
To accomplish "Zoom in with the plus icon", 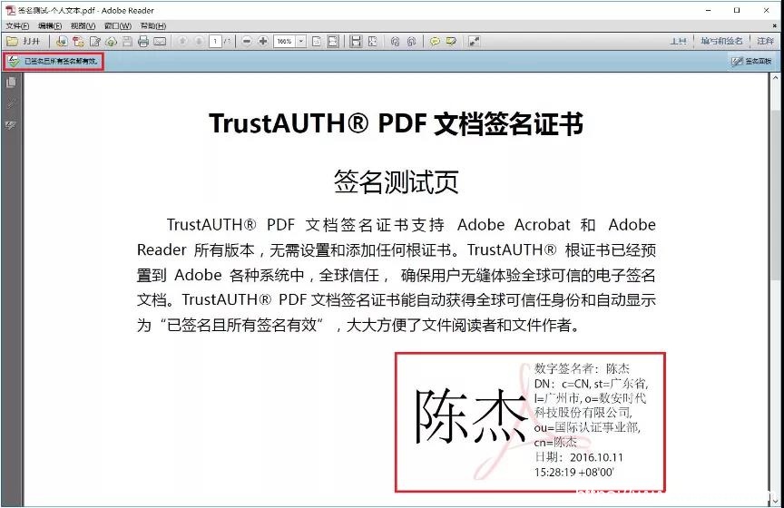I will click(263, 42).
